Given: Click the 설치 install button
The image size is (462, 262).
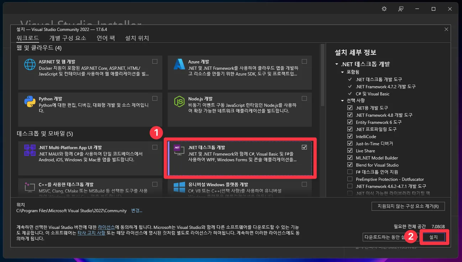Looking at the screenshot, I should pos(434,237).
